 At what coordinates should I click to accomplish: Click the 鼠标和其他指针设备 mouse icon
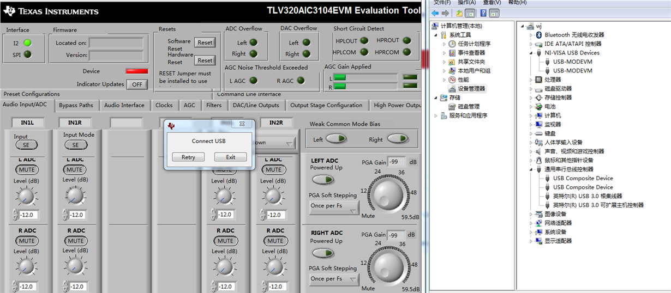click(539, 160)
